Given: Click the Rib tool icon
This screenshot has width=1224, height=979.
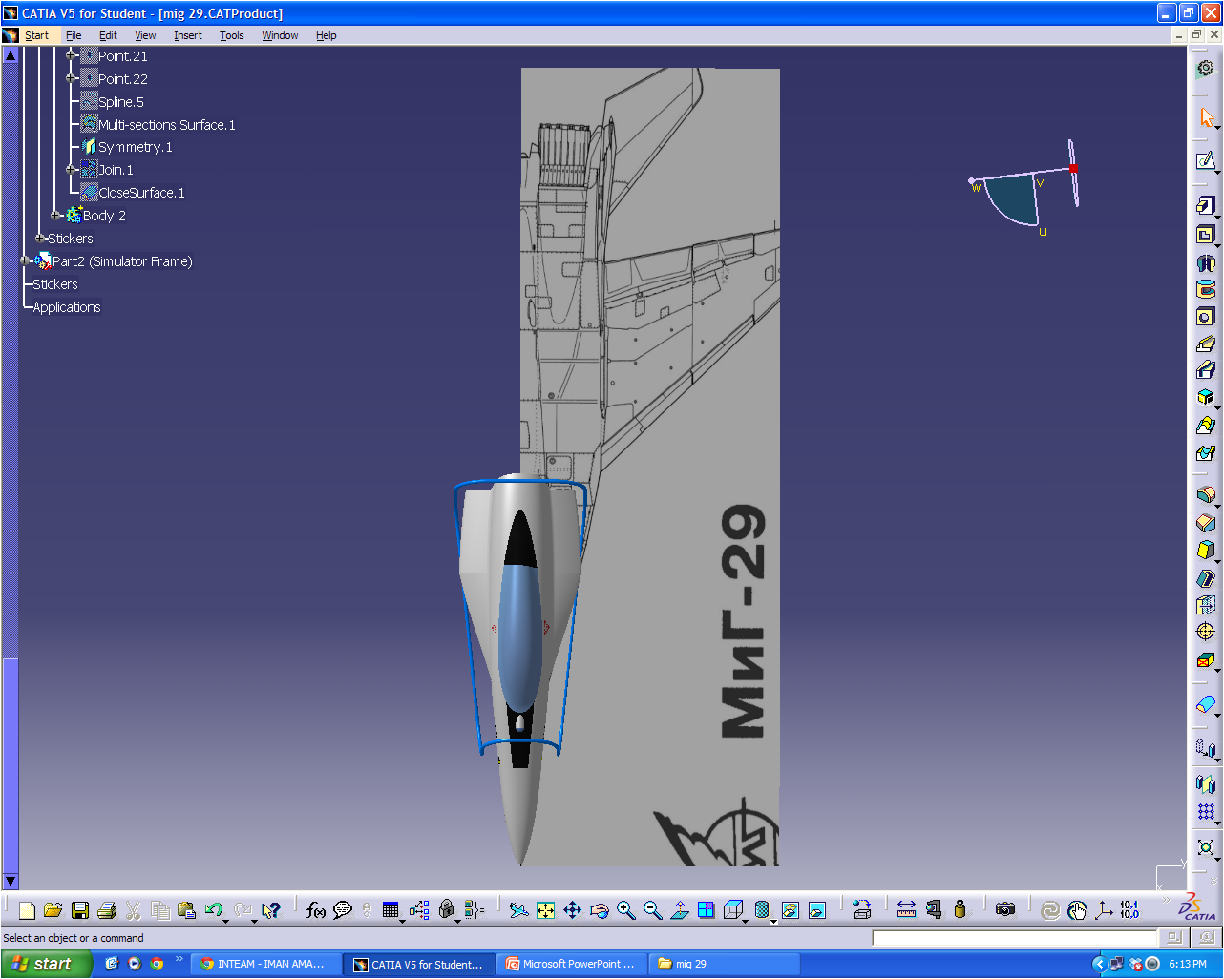Looking at the screenshot, I should [1206, 343].
